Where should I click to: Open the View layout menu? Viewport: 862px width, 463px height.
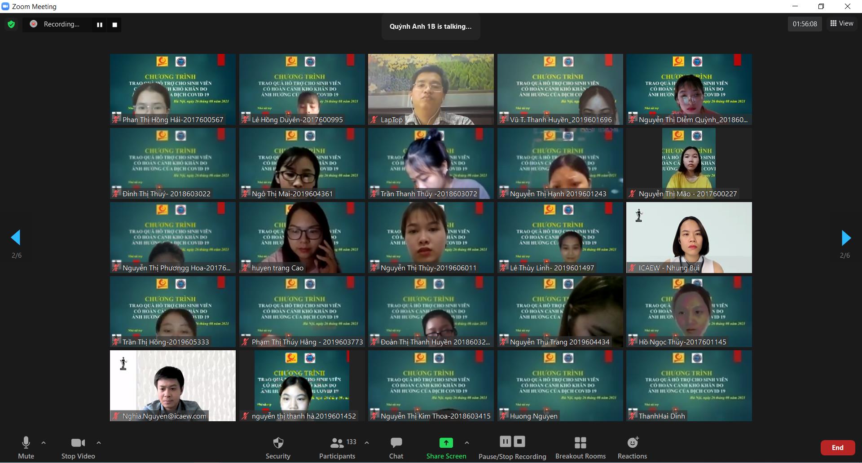pos(842,23)
